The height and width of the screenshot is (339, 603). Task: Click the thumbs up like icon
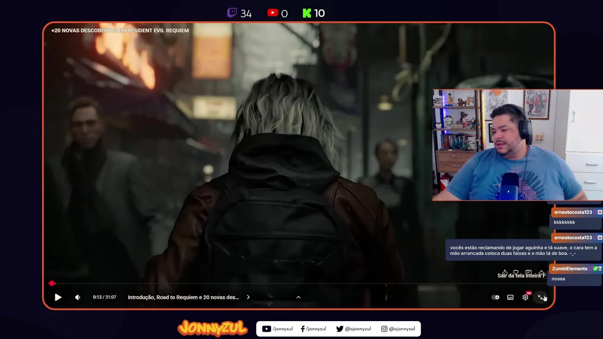pyautogui.click(x=505, y=273)
